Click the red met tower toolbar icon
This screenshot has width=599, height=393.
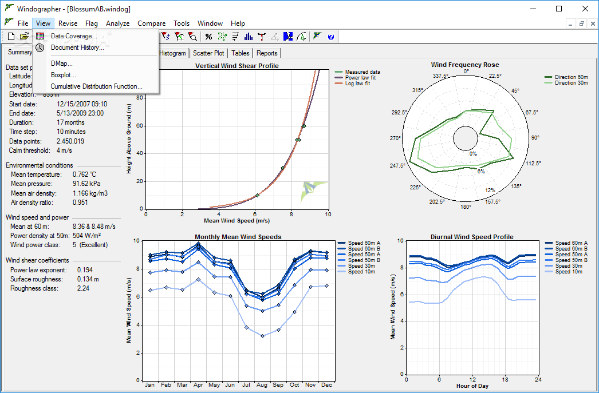[x=261, y=37]
